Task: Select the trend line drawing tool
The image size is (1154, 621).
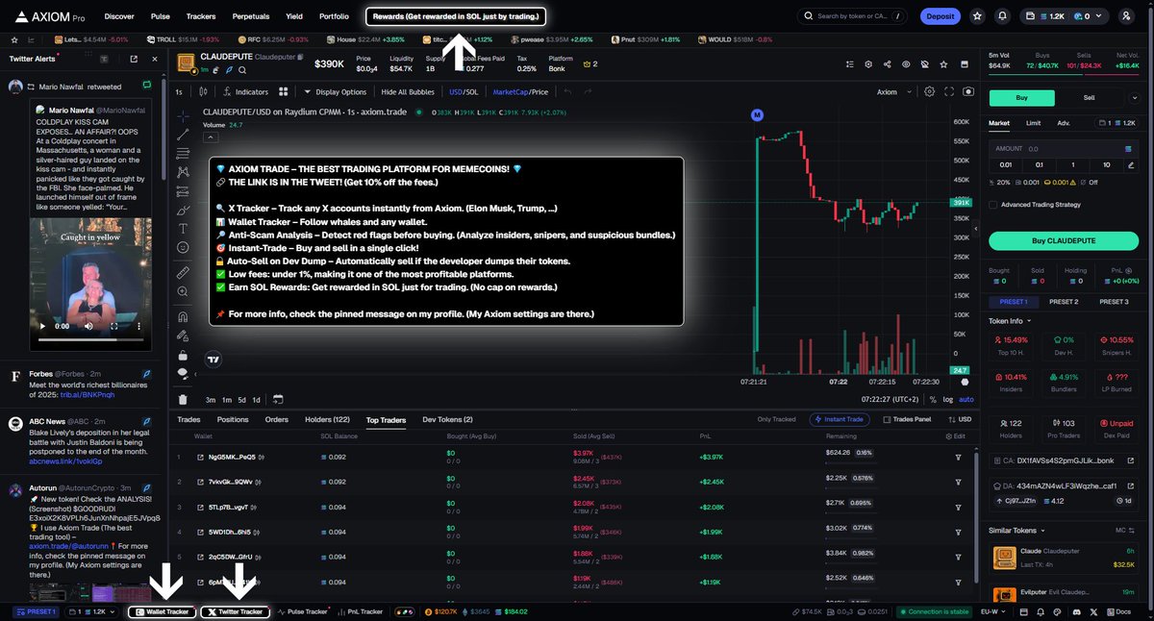Action: tap(183, 134)
